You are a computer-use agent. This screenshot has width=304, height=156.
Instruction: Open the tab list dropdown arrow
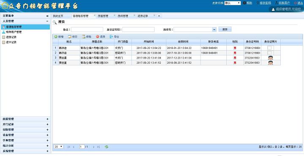click(159, 16)
